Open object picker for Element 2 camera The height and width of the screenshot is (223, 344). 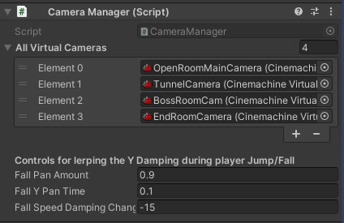[325, 100]
